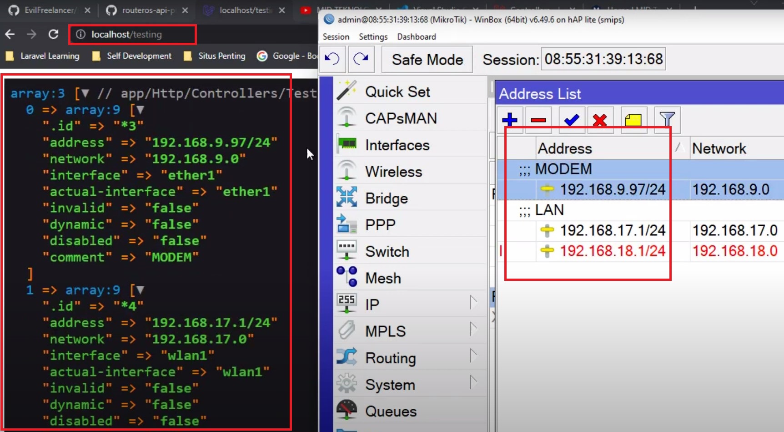784x432 pixels.
Task: Open the Laravel Learning bookmark
Action: (50, 56)
